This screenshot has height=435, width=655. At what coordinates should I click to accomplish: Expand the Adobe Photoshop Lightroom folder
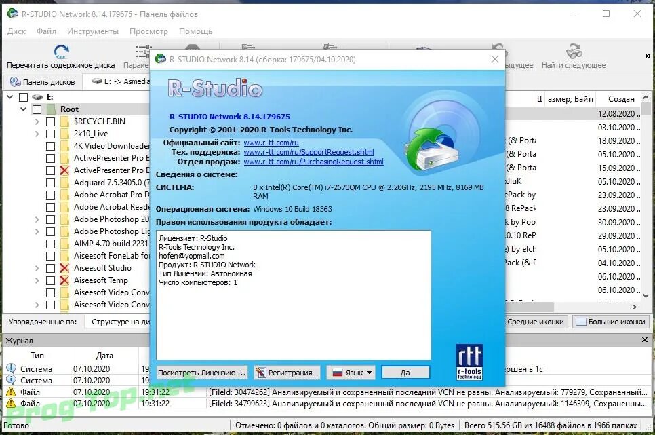37,231
